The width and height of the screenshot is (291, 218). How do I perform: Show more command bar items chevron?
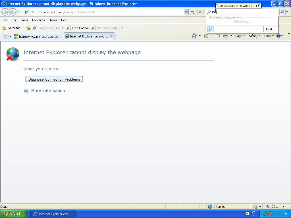tap(289, 34)
